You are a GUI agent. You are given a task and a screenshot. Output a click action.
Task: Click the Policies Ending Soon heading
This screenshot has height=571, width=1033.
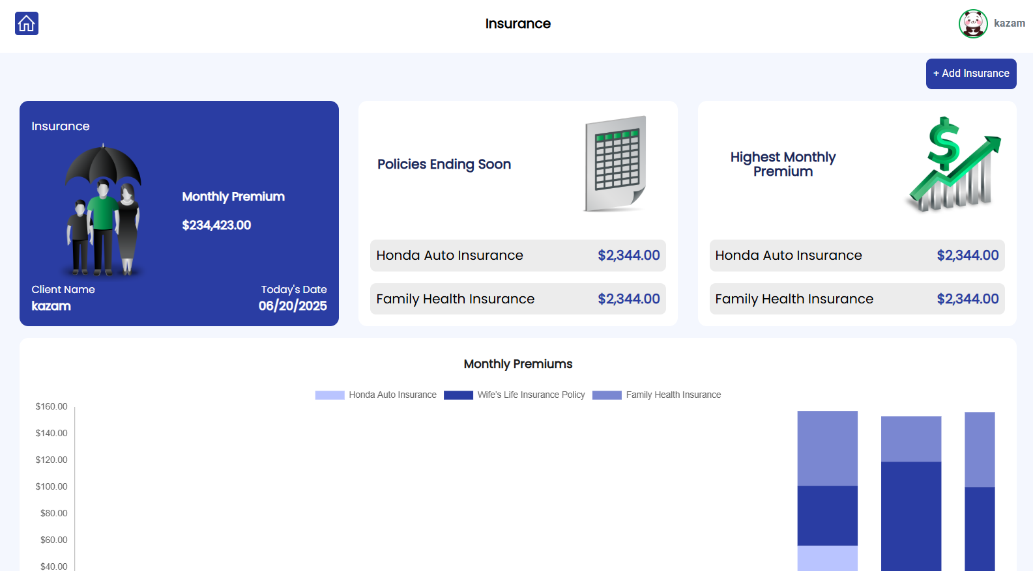pyautogui.click(x=444, y=164)
